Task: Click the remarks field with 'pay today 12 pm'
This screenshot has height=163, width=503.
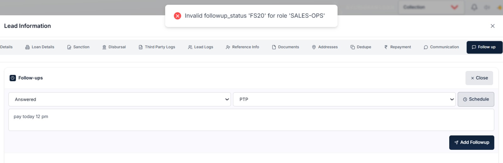Action: [251, 120]
